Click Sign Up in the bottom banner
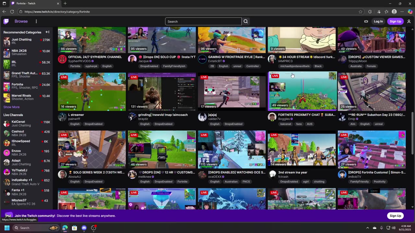 (x=395, y=216)
